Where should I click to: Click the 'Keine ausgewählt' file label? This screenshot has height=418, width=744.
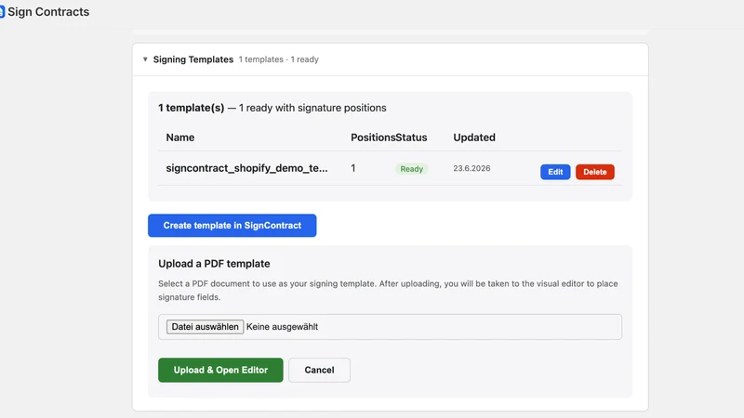pyautogui.click(x=282, y=327)
